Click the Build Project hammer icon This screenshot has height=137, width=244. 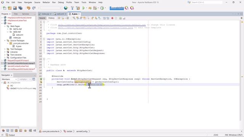tap(72, 8)
